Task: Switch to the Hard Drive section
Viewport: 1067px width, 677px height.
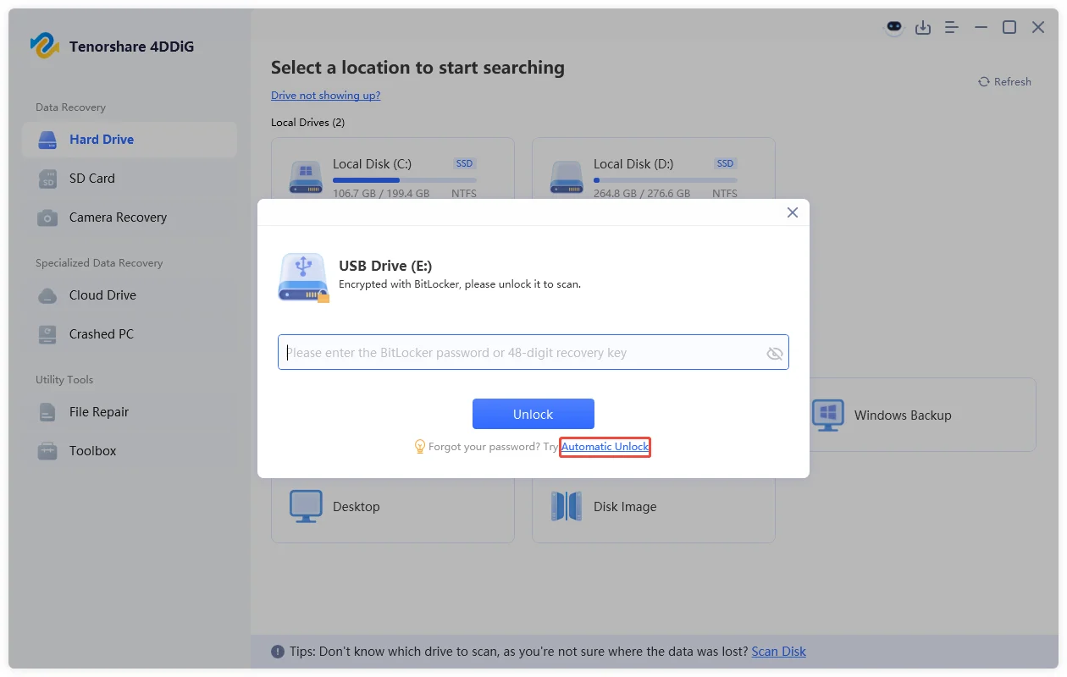Action: click(x=46, y=140)
